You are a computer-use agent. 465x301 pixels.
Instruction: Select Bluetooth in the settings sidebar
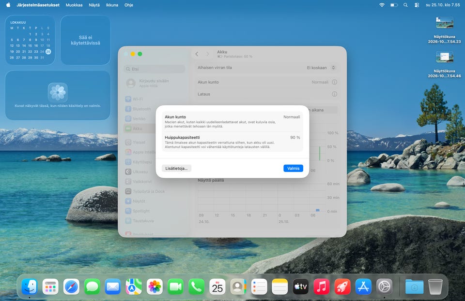pos(154,109)
